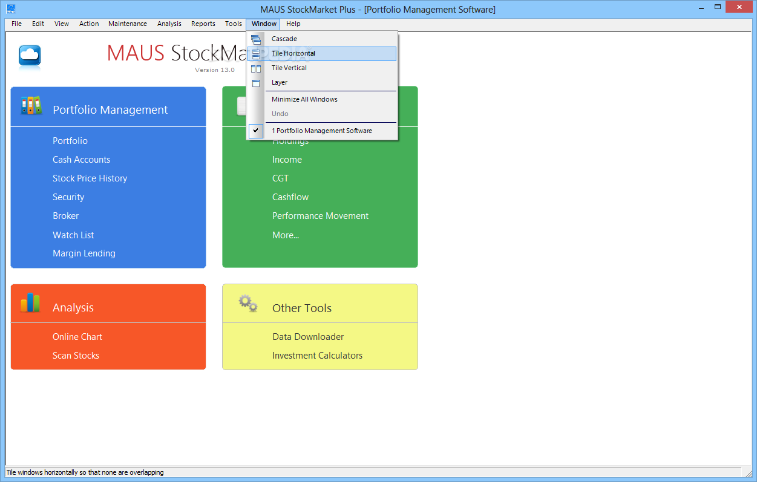Open the Watch List

tap(73, 235)
